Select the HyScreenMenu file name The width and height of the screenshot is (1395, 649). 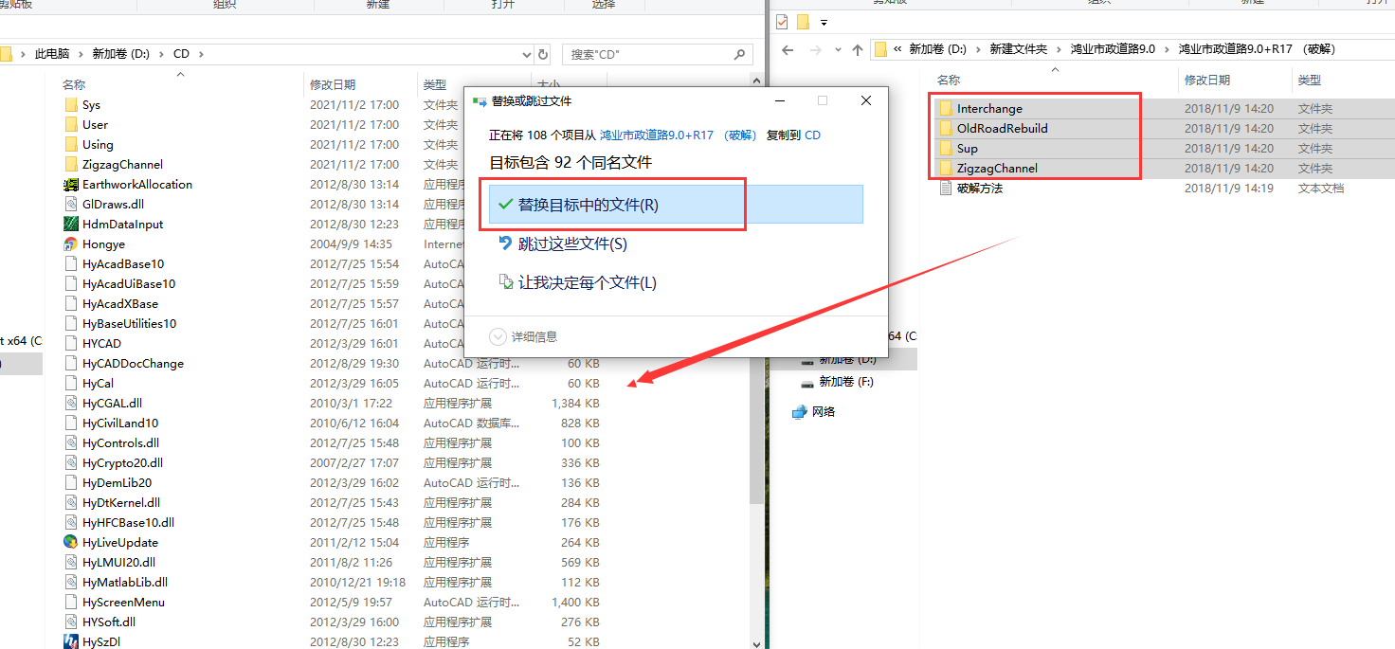[x=123, y=603]
